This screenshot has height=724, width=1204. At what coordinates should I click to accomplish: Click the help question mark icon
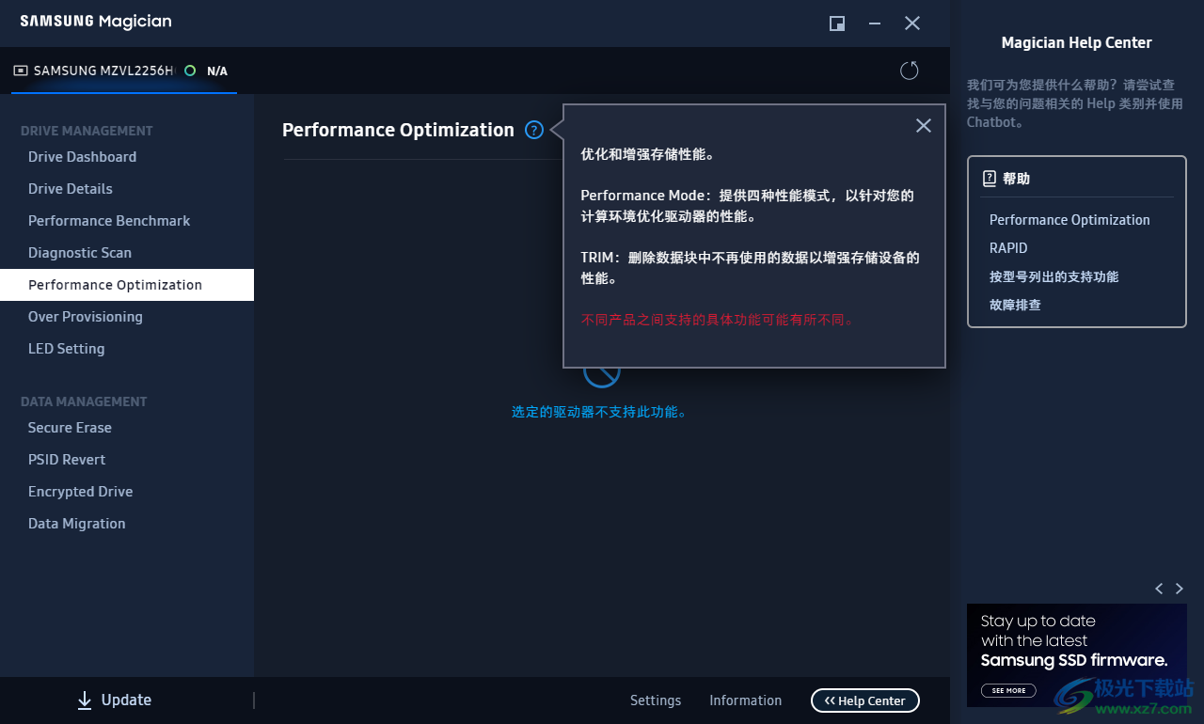(534, 131)
